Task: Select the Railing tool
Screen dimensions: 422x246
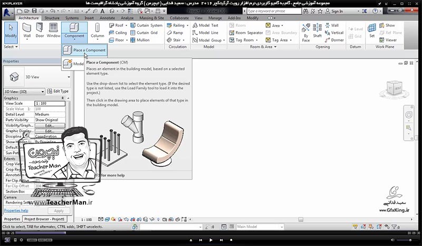Action: tap(176, 25)
